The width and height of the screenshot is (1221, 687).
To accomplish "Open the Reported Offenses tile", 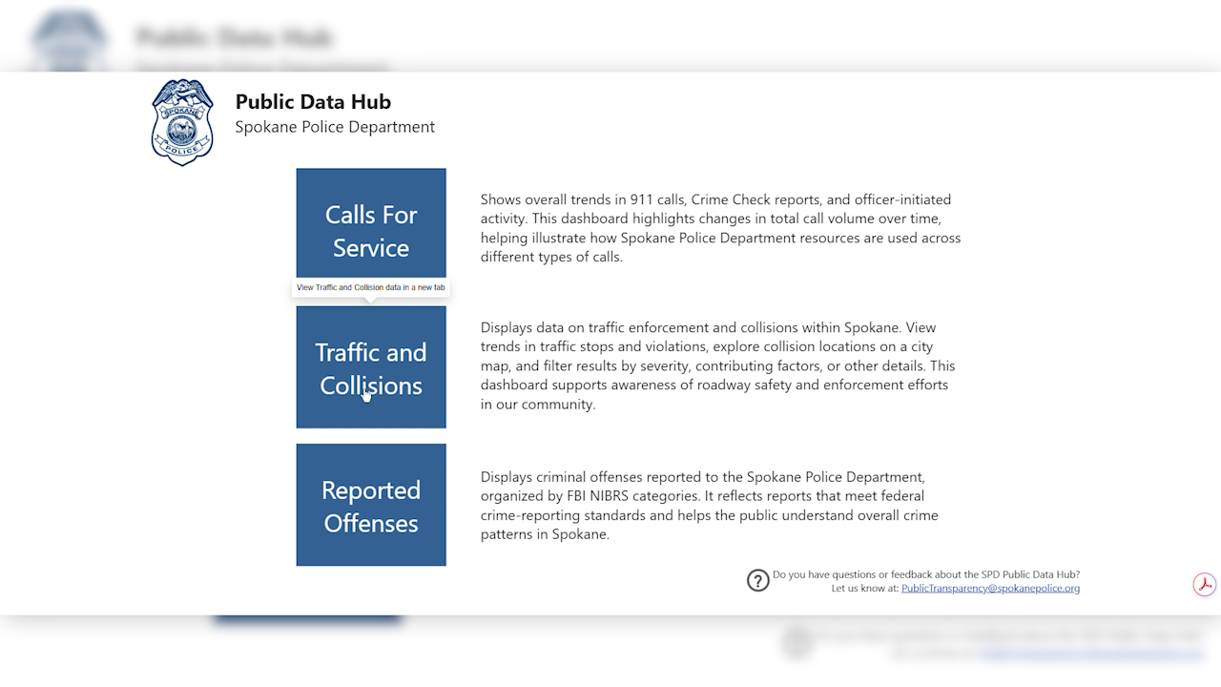I will coord(371,505).
